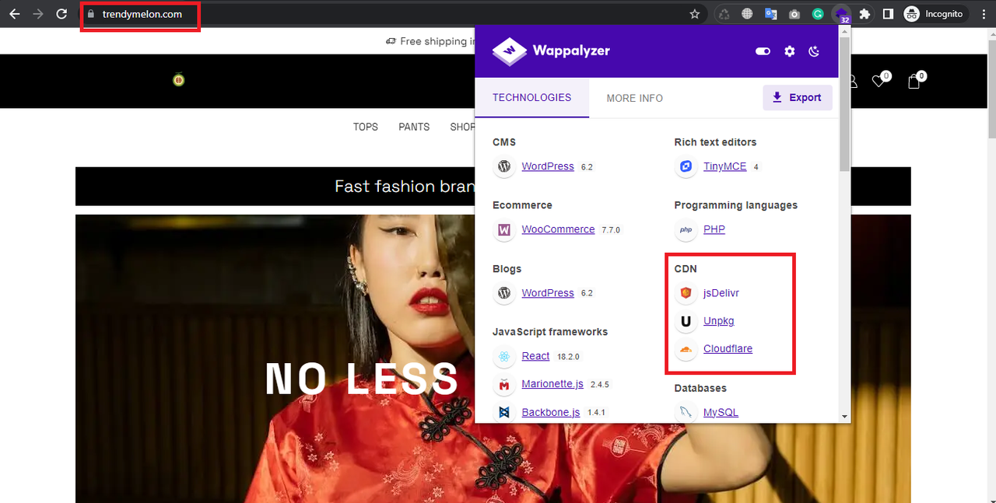Click the Grammarly extension icon

coord(818,14)
